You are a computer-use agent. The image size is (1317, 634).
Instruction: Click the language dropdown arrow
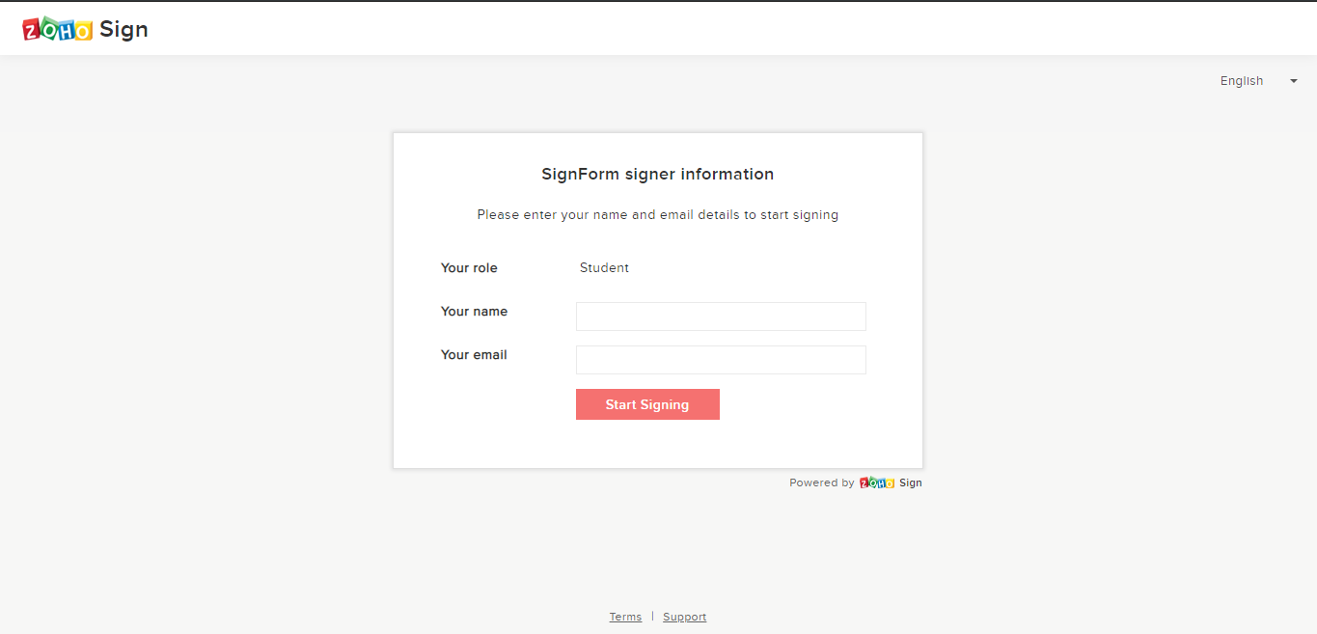1294,81
